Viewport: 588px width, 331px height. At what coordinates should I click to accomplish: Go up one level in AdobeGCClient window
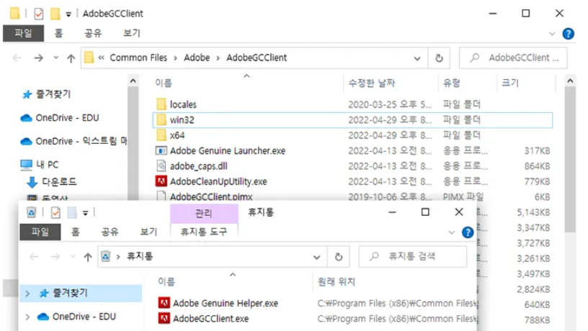(71, 58)
